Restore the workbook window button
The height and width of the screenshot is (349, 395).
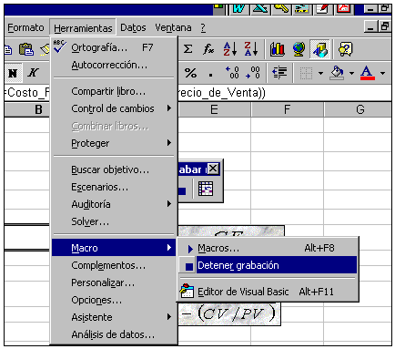[x=384, y=26]
